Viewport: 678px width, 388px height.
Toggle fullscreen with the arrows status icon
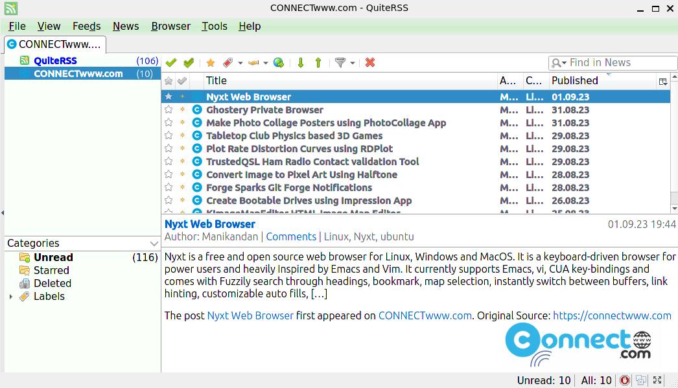point(658,380)
